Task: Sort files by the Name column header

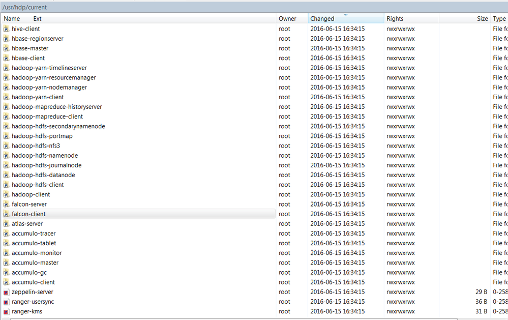Action: tap(12, 18)
